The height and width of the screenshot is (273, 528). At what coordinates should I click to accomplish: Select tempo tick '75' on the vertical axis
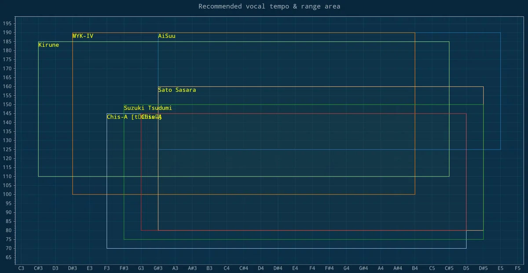coord(9,240)
